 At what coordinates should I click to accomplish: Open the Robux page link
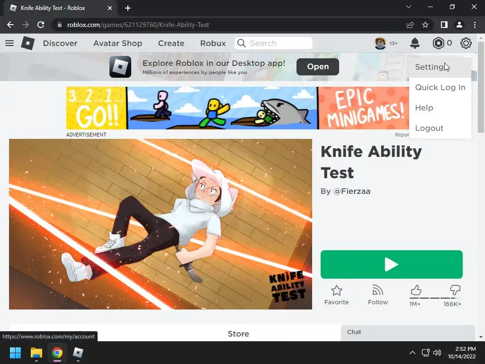pos(213,43)
